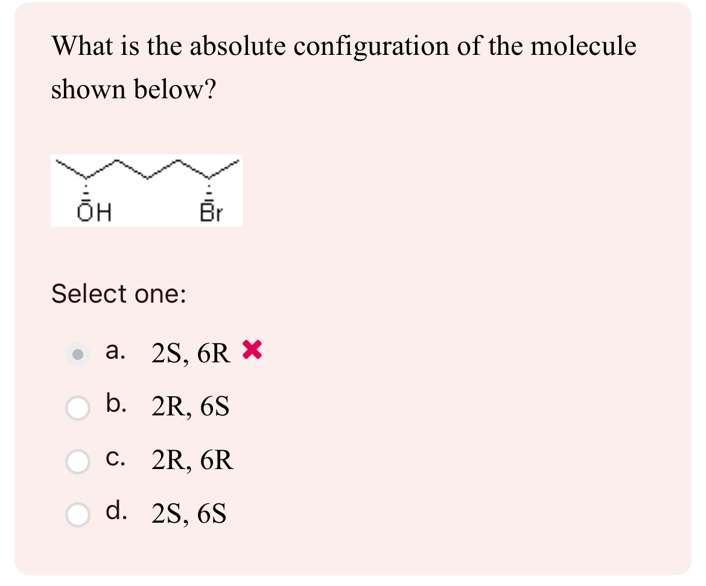The image size is (706, 586).
Task: Click the answer text 2R, 6R
Action: pyautogui.click(x=192, y=461)
